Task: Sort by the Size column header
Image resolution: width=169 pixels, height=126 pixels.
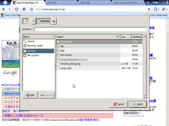Action: tap(125, 37)
